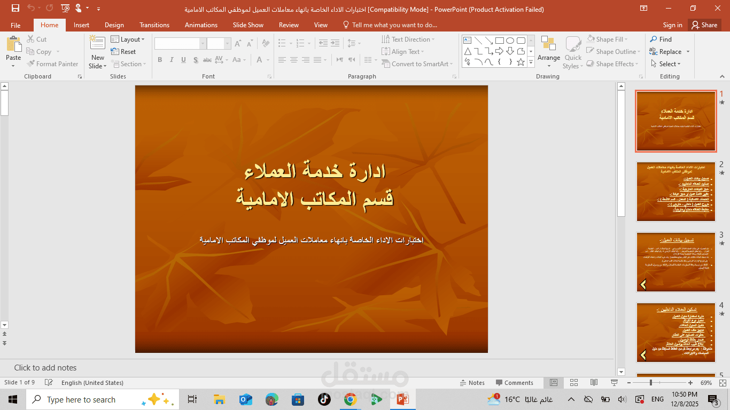The image size is (730, 410).
Task: Click the Undo arrow icon
Action: tap(31, 8)
